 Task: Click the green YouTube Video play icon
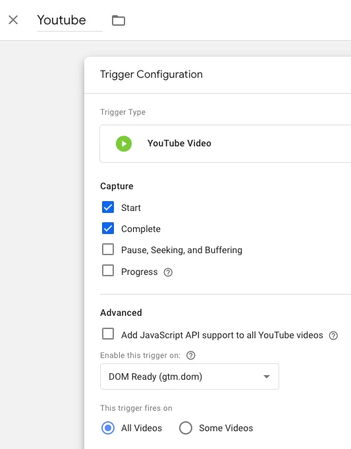click(x=124, y=144)
